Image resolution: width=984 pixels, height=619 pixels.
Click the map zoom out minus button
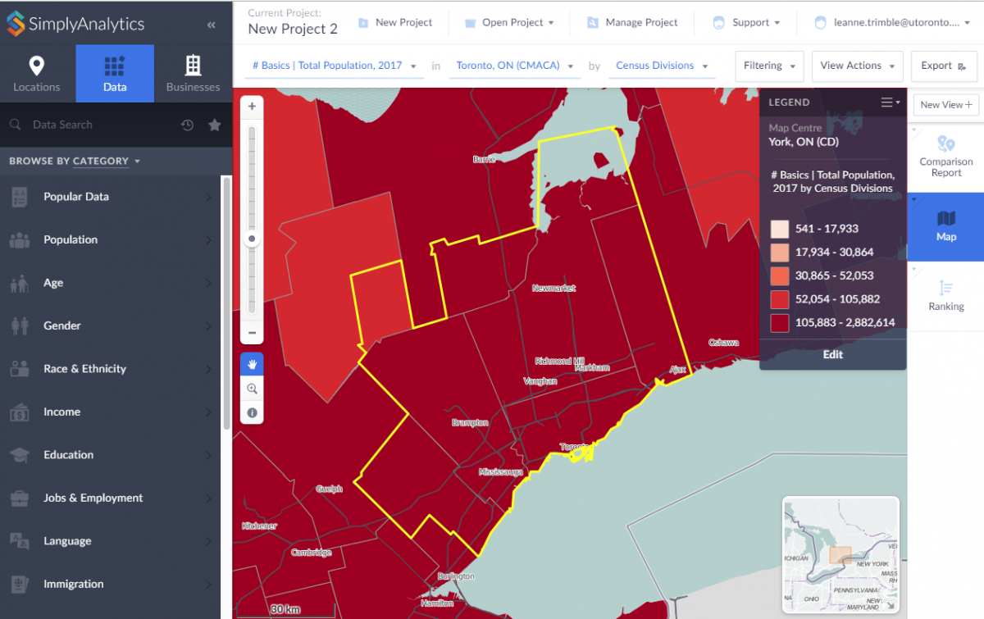(252, 333)
